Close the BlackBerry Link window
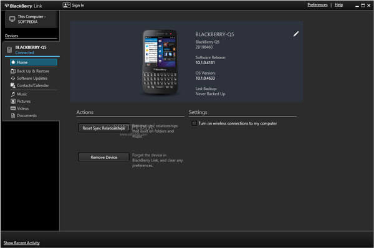 pyautogui.click(x=368, y=5)
